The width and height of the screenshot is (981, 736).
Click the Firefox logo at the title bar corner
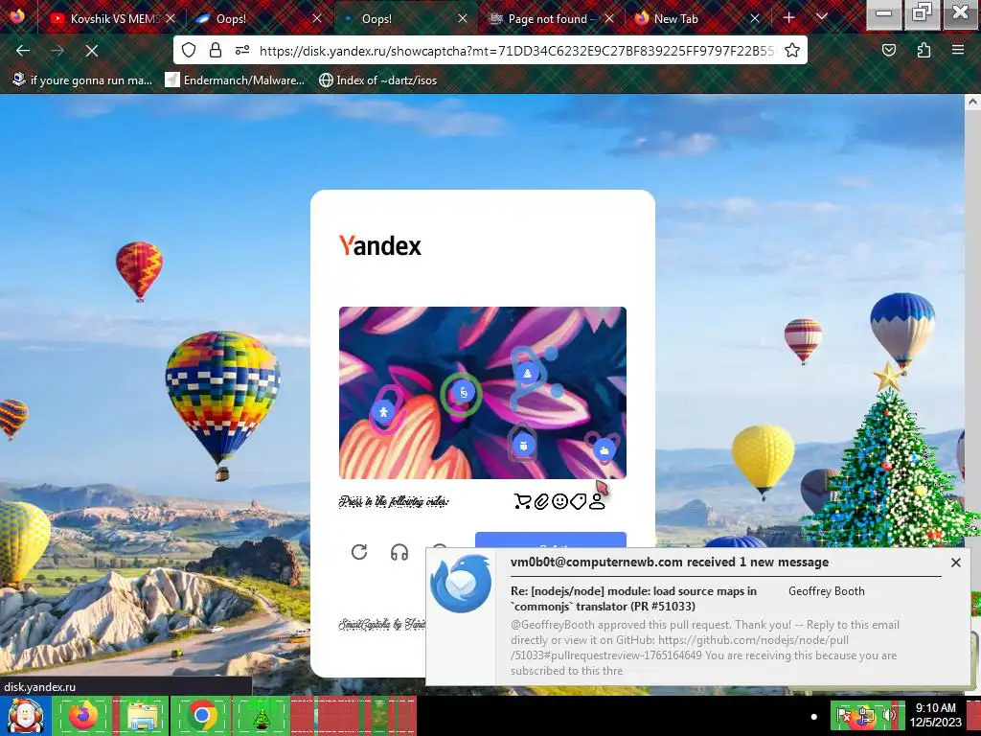[17, 15]
